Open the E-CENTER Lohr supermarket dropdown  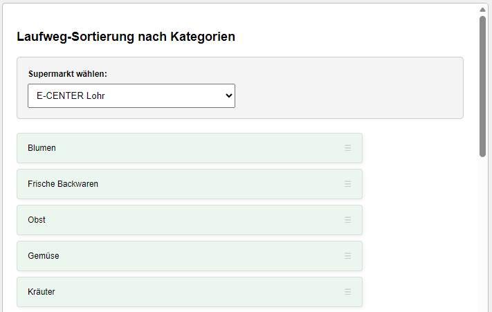click(x=131, y=95)
